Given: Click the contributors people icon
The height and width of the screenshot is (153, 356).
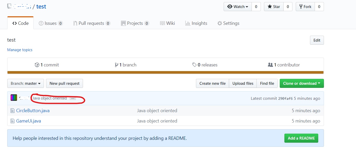Looking at the screenshot, I should pyautogui.click(x=270, y=65).
